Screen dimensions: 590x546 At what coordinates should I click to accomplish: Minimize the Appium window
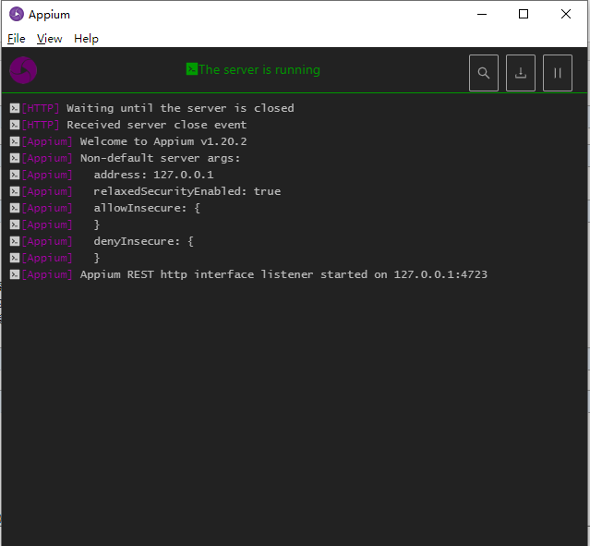tap(482, 14)
